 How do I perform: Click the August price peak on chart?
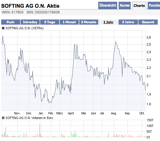(x=115, y=42)
